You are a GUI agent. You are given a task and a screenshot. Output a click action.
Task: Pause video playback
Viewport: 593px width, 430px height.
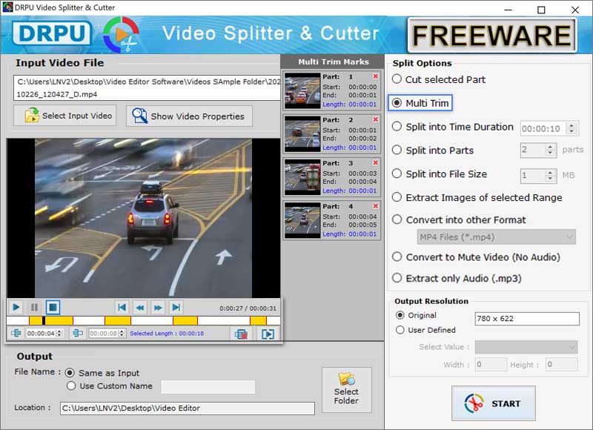coord(33,308)
